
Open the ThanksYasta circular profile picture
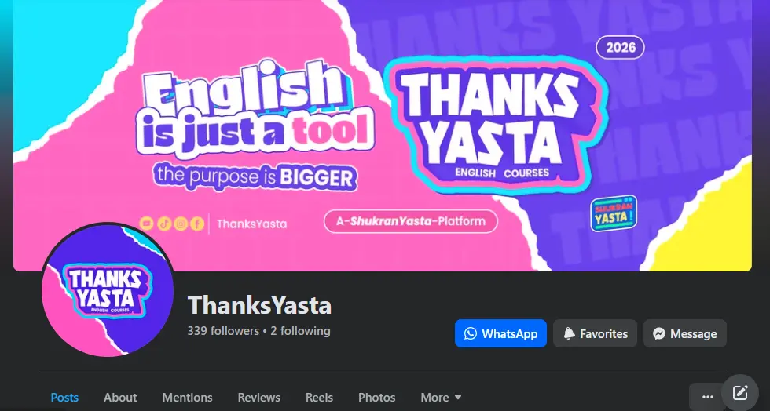[x=108, y=290]
